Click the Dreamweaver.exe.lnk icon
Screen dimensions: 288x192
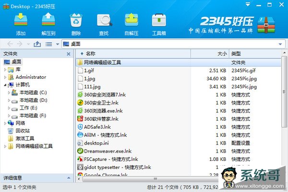click(x=80, y=151)
